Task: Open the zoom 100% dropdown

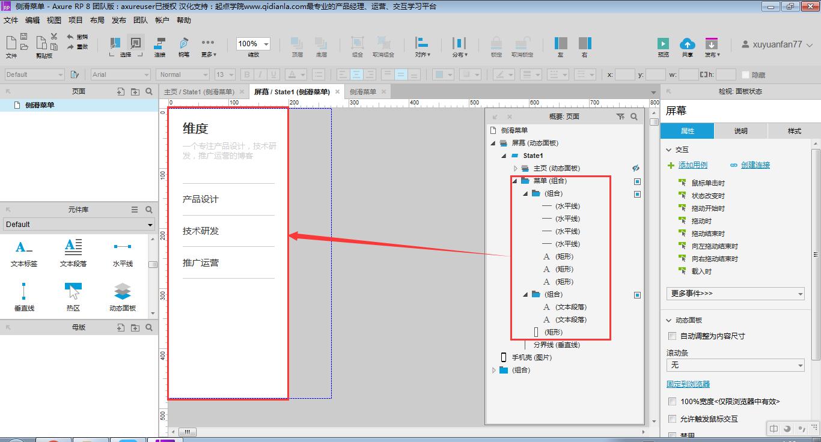Action: click(x=266, y=44)
